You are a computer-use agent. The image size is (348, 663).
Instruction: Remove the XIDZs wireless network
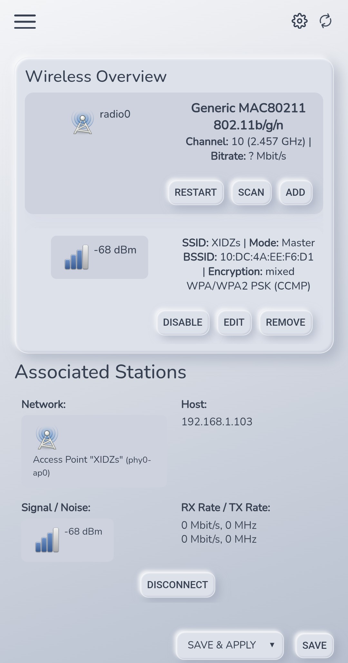click(x=285, y=322)
